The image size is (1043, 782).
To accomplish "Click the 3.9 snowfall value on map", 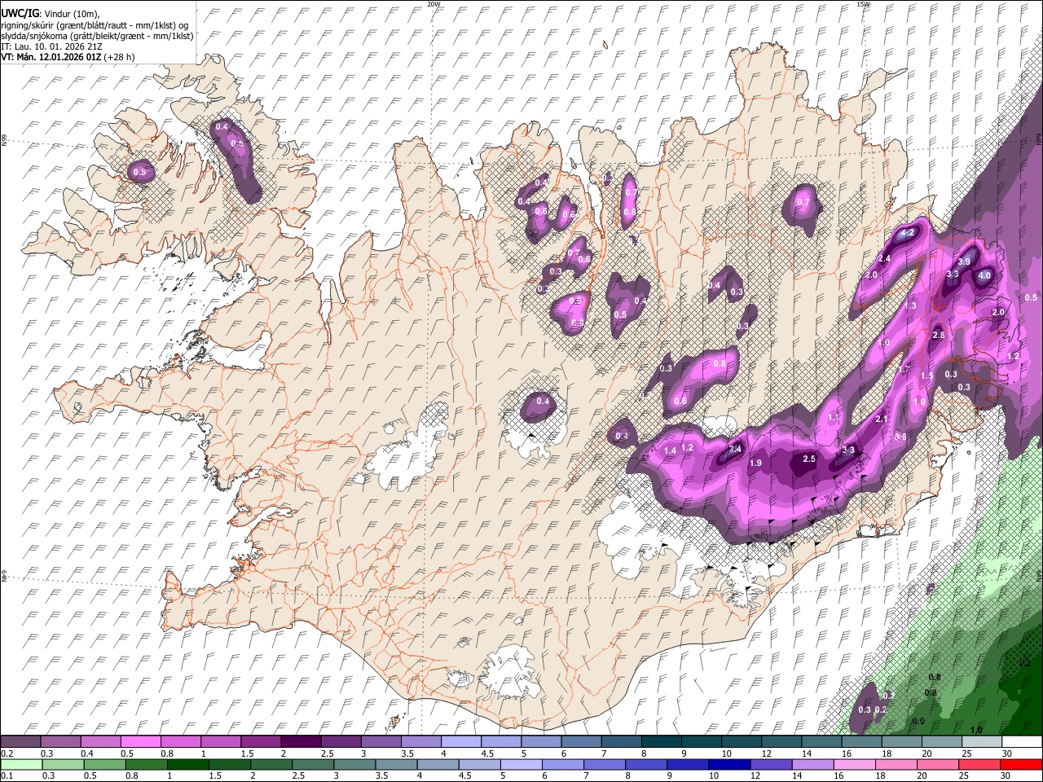I will coord(964,261).
